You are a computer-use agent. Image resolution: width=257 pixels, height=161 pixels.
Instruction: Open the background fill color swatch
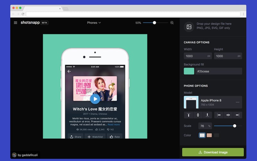(x=189, y=71)
